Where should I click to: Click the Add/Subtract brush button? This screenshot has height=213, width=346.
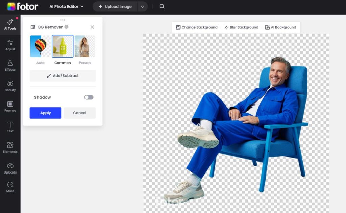point(63,76)
